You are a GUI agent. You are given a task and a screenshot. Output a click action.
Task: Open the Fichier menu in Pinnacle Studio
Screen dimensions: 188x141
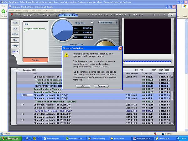pyautogui.click(x=12, y=11)
